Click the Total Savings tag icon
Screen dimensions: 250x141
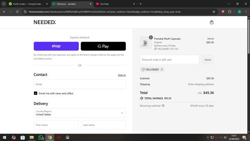[x=141, y=98]
